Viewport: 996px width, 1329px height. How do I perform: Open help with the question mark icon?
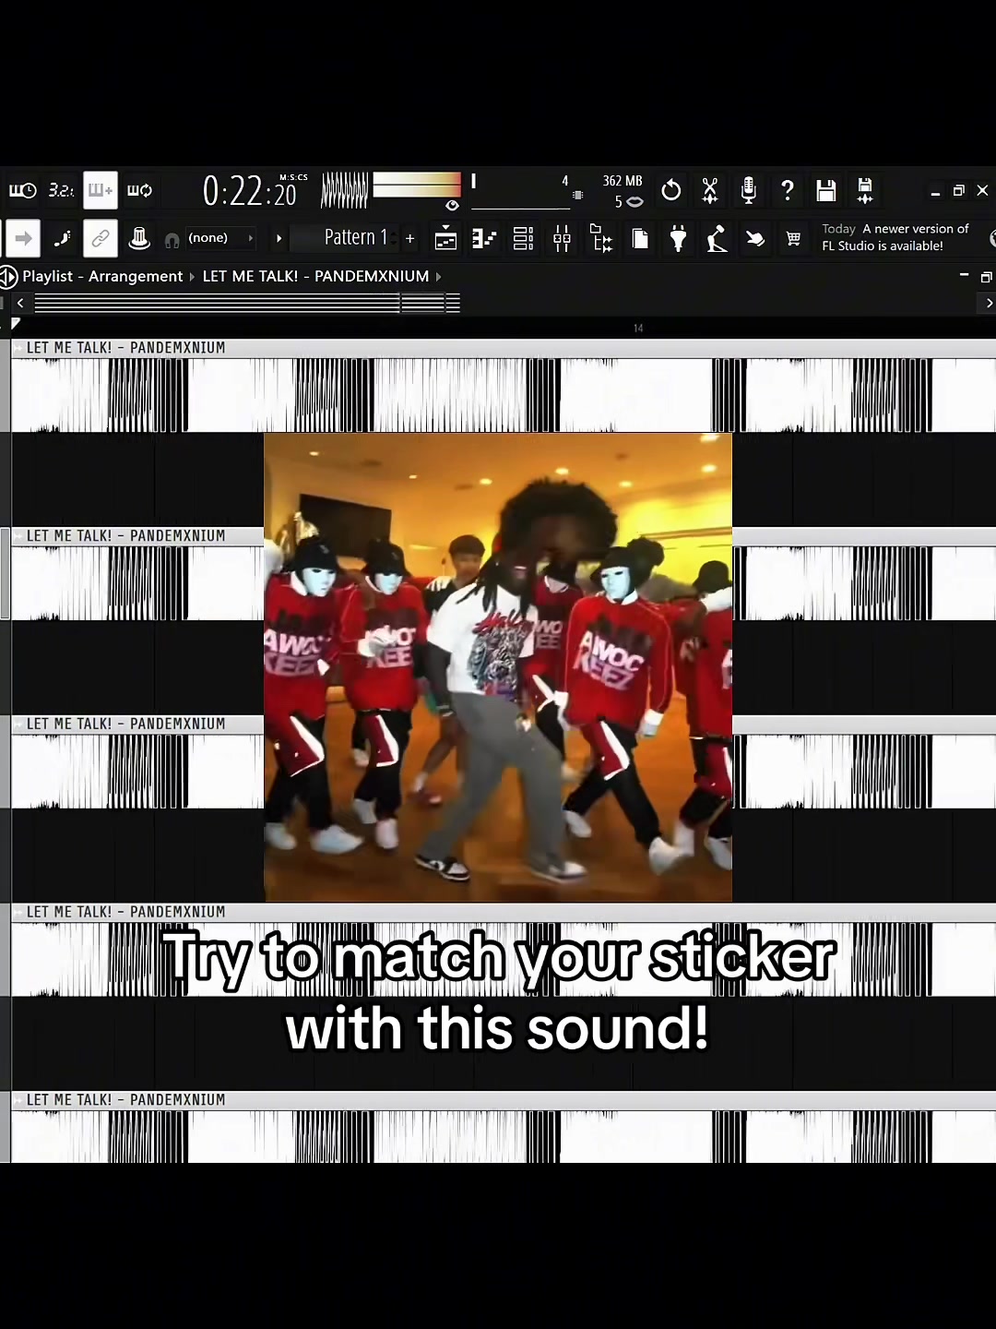click(x=788, y=191)
